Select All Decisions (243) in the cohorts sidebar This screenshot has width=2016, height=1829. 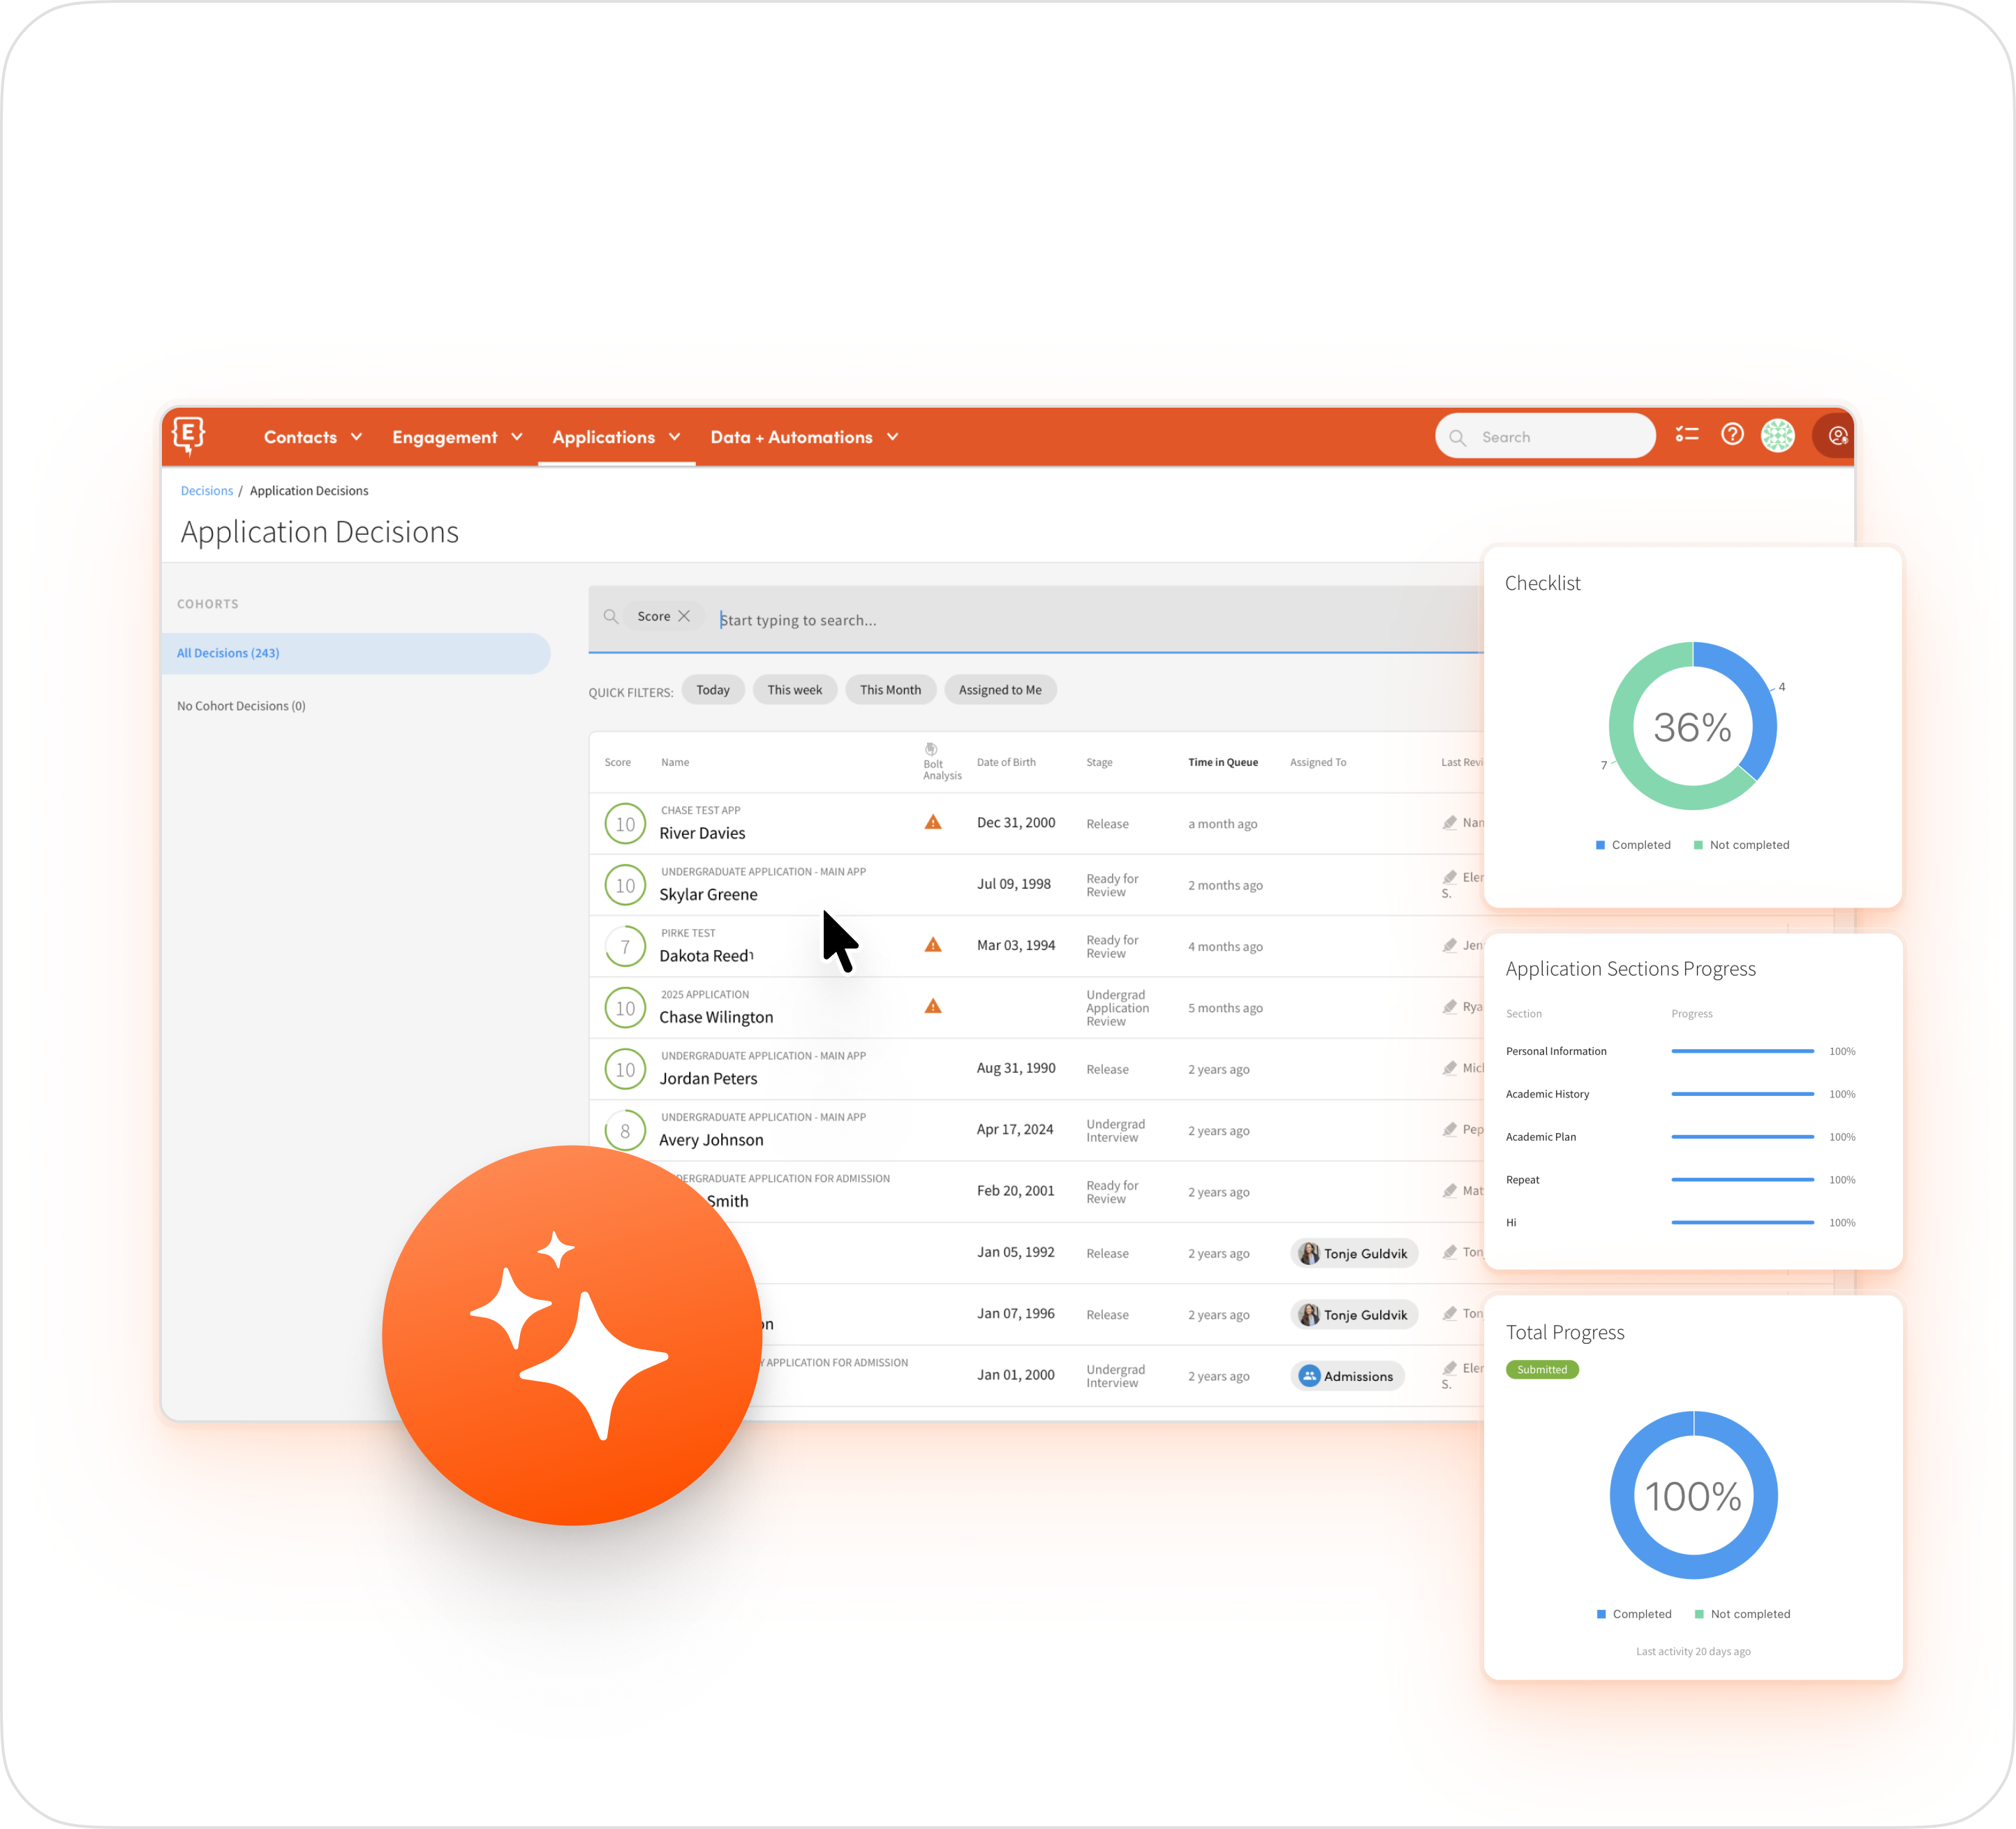click(x=228, y=653)
